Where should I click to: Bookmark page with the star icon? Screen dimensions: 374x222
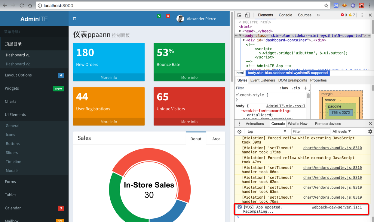(326, 5)
